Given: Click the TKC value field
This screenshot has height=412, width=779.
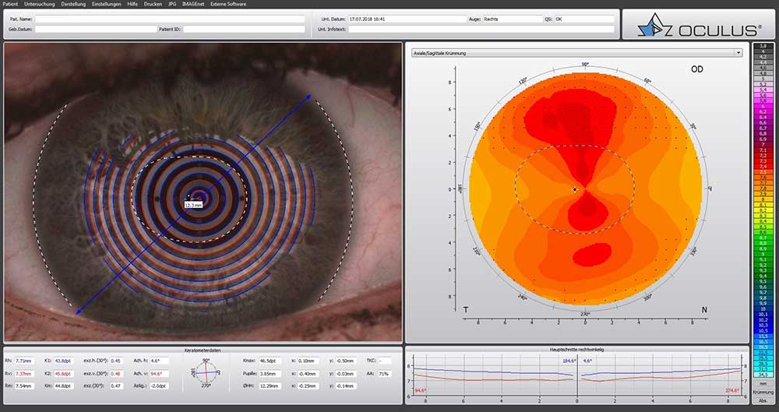Looking at the screenshot, I should tap(385, 361).
